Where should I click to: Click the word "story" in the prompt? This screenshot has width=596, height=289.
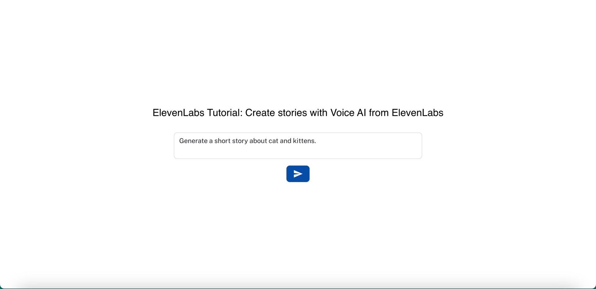[240, 141]
